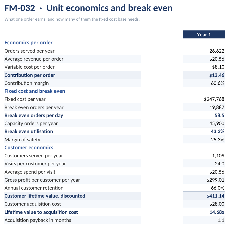Click the Margin of safety value 25.3%

(218, 140)
